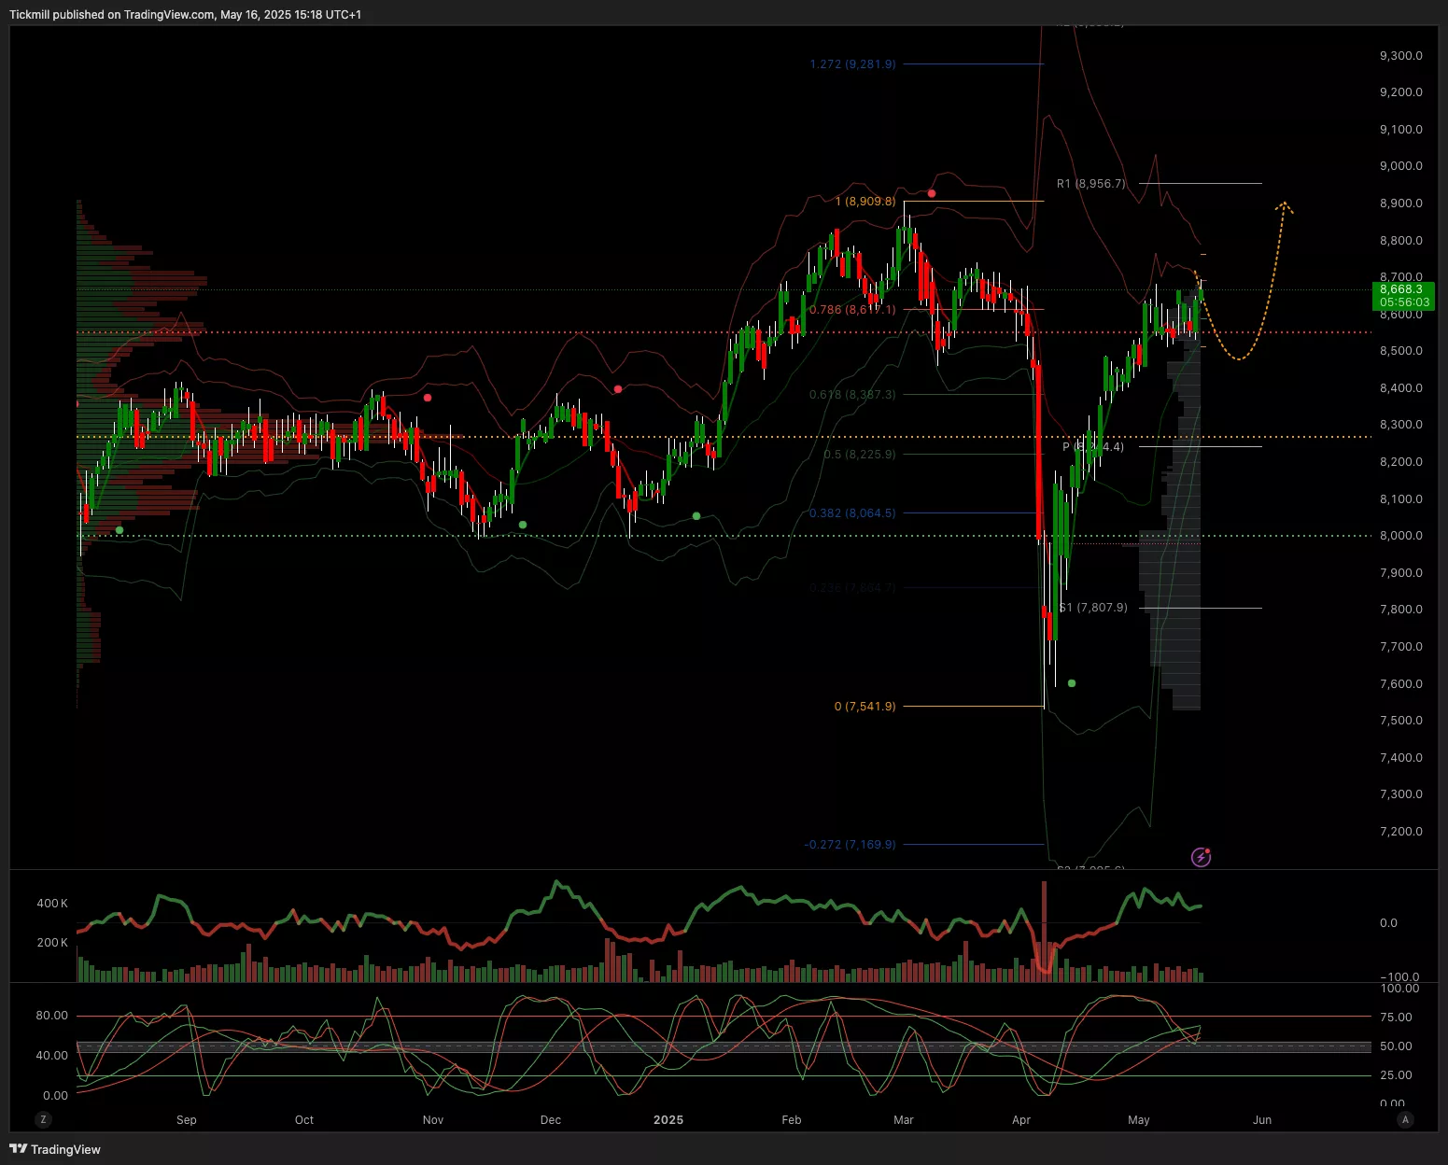Click the A auto-scale button bottom-right
Viewport: 1448px width, 1165px height.
[x=1405, y=1119]
